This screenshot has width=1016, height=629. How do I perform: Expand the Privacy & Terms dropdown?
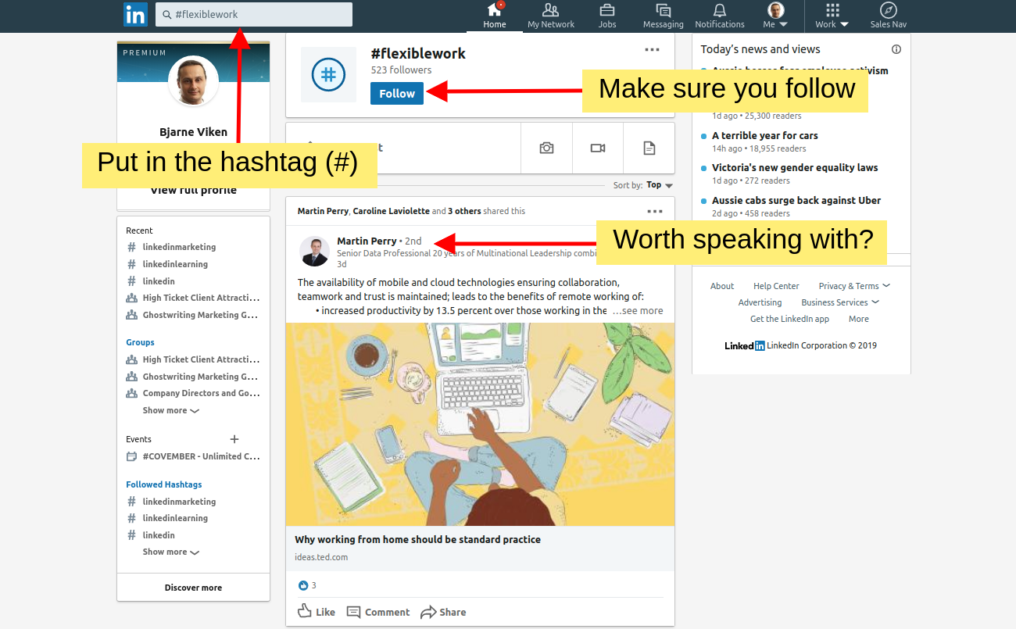[x=854, y=286]
